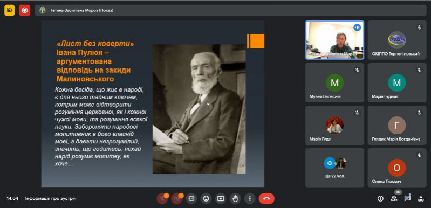Select the presenter Тетяна Мороз video tile
Viewport: 431px width, 208px height.
[x=334, y=40]
